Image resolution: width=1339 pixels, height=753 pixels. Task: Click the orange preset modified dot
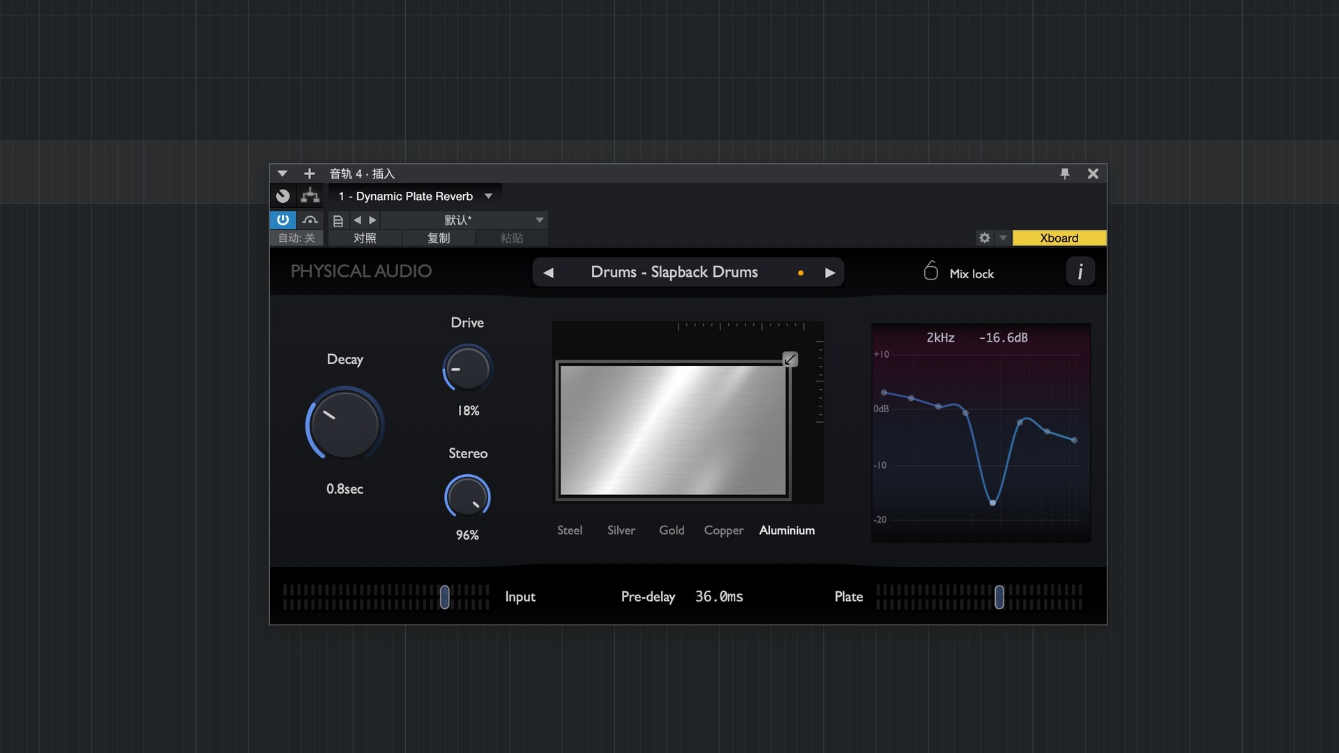801,273
